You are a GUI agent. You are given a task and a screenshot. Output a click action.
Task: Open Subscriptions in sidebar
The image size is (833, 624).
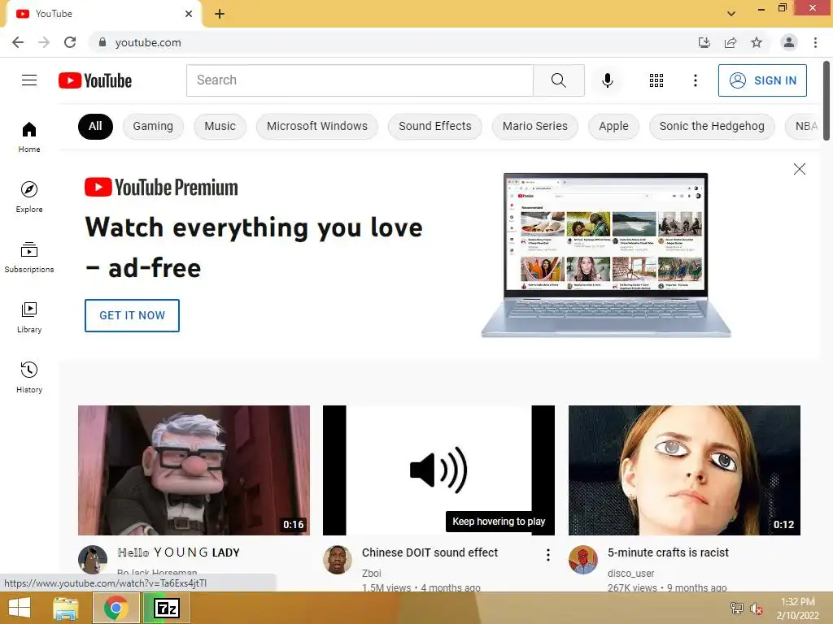point(29,258)
